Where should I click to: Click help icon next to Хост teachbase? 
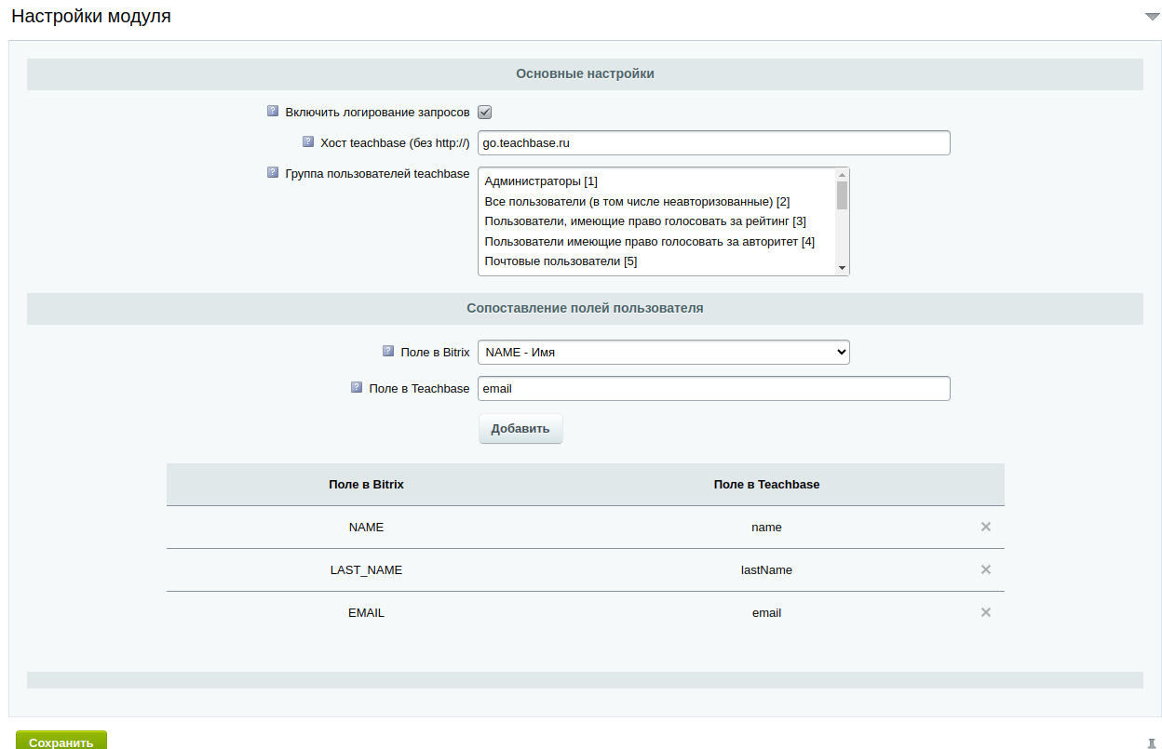click(x=308, y=141)
